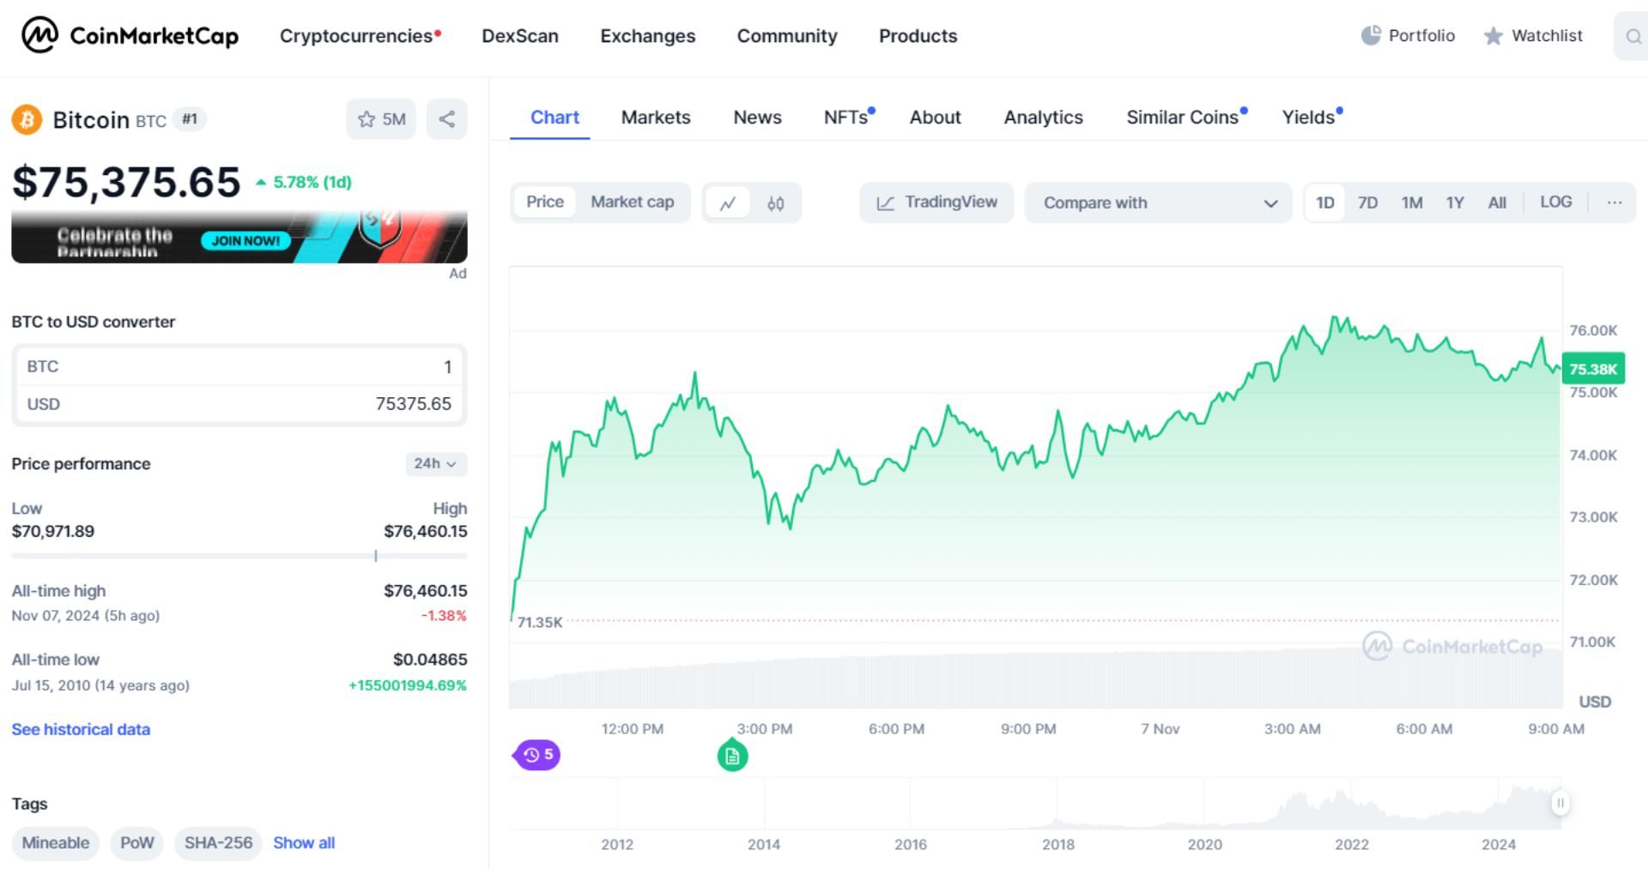Select the line chart toggle

729,202
